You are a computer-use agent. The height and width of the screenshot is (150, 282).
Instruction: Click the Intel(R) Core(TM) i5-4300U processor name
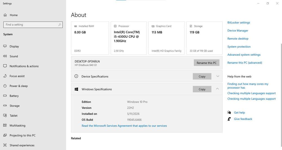[127, 36]
